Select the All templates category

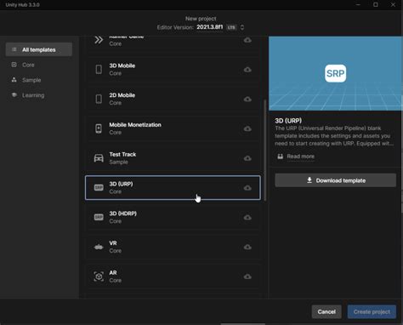(x=39, y=49)
